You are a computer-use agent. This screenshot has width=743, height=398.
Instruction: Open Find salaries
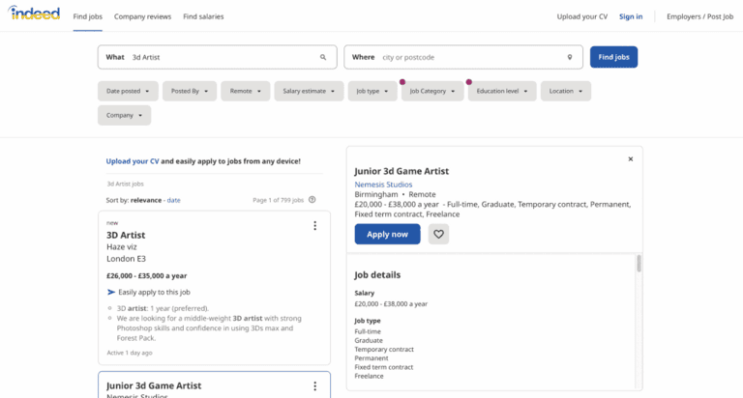[203, 16]
